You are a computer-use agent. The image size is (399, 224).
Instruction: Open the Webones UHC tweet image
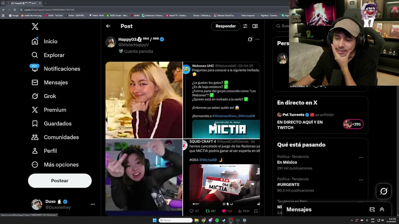pos(221,100)
